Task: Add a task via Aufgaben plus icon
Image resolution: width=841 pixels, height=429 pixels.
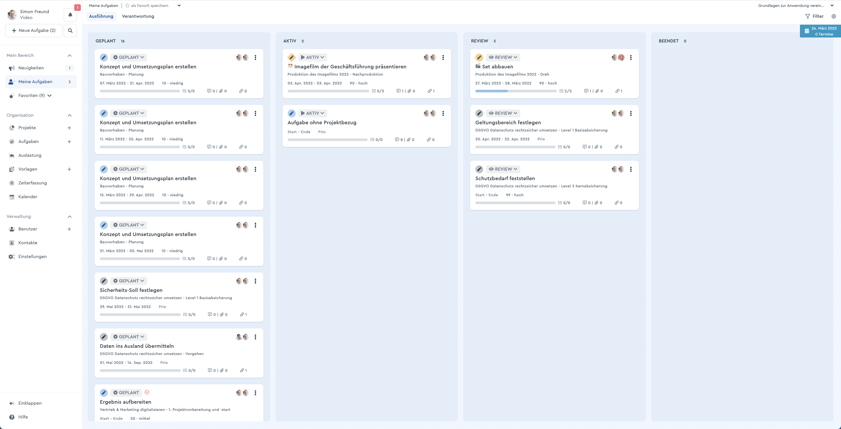Action: click(x=69, y=142)
